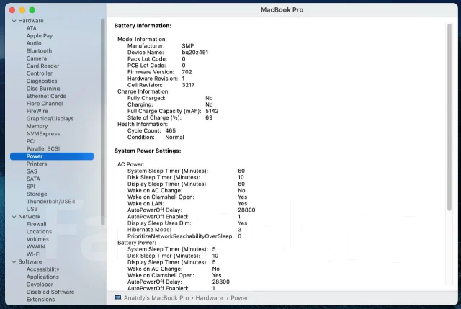Click Anatoly's MacBook Pro in path bar
Viewport: 461px width, 309px height.
(156, 298)
